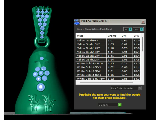Image resolution: width=160 pixels, height=120 pixels.
Task: Select the Yellow Gold:9KY row
Action: [108, 40]
